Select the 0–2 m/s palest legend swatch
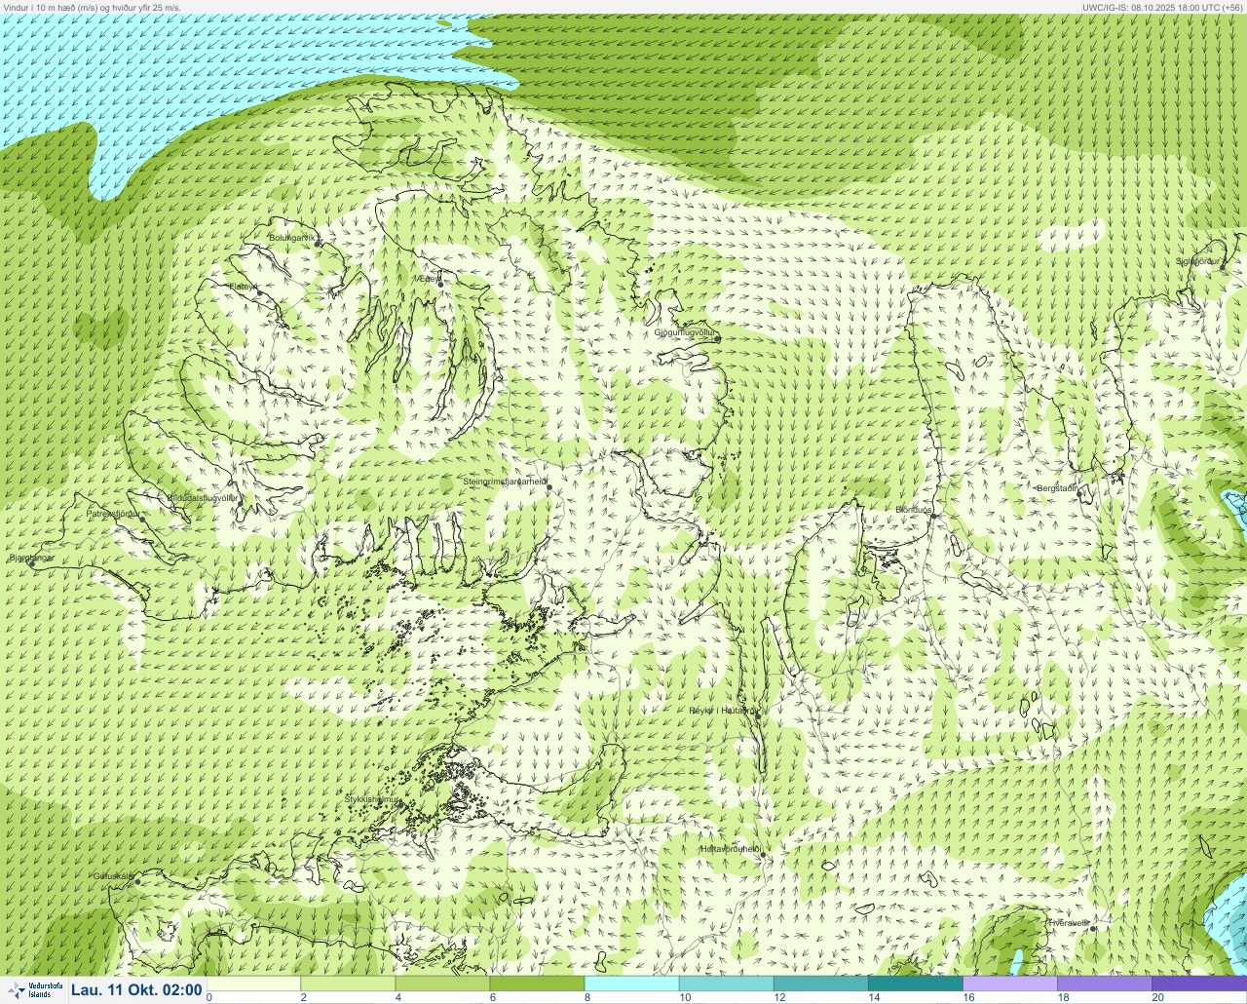Image resolution: width=1247 pixels, height=1004 pixels. (253, 984)
